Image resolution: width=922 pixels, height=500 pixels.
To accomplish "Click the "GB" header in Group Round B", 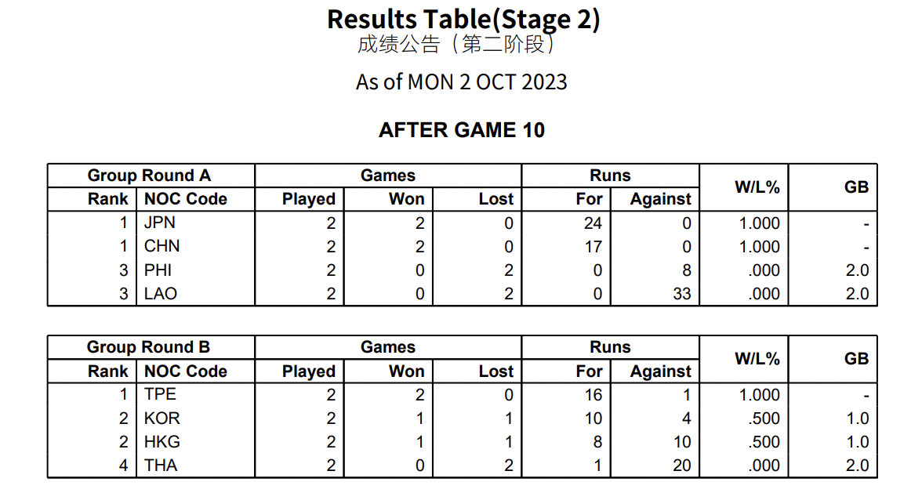I will pyautogui.click(x=856, y=359).
